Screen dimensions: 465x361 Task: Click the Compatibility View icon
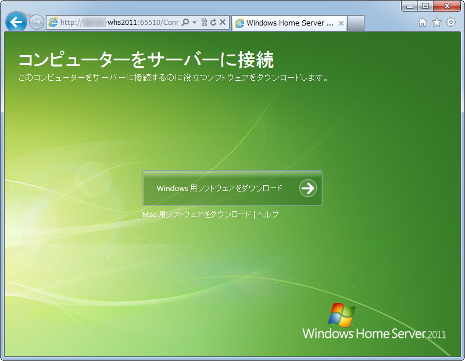pyautogui.click(x=204, y=22)
